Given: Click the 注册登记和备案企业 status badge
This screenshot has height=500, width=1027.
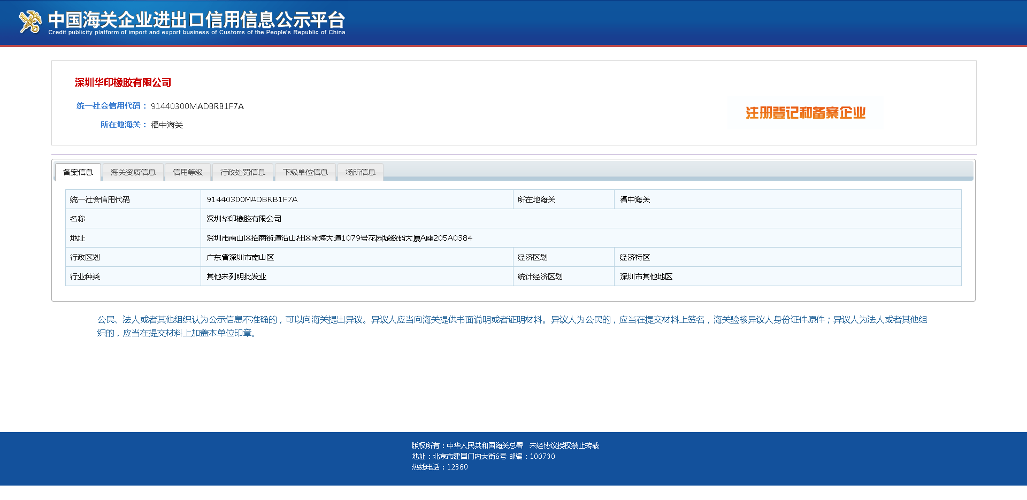Looking at the screenshot, I should click(x=806, y=113).
